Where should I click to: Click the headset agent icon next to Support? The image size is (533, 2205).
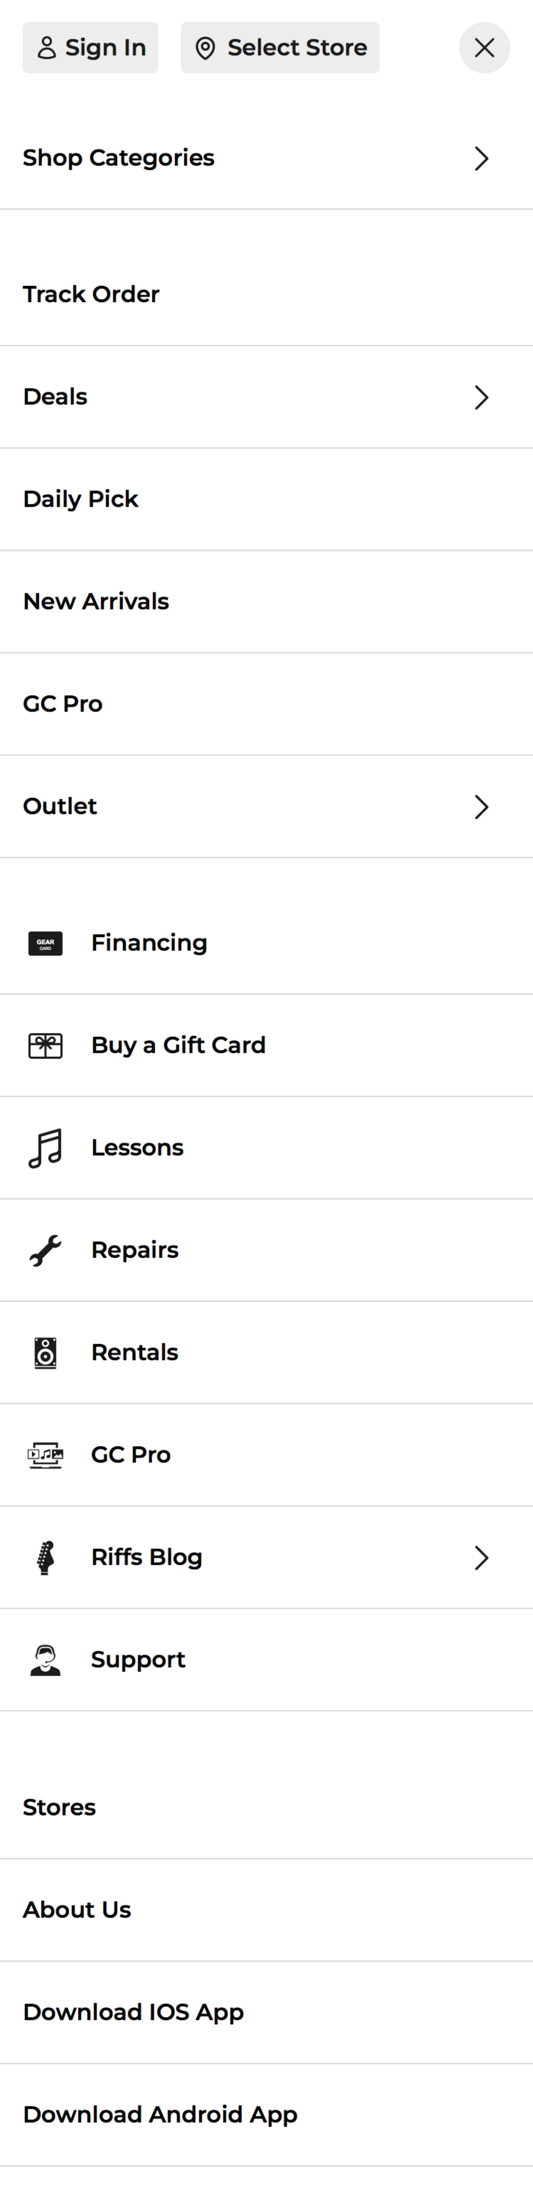coord(45,1659)
